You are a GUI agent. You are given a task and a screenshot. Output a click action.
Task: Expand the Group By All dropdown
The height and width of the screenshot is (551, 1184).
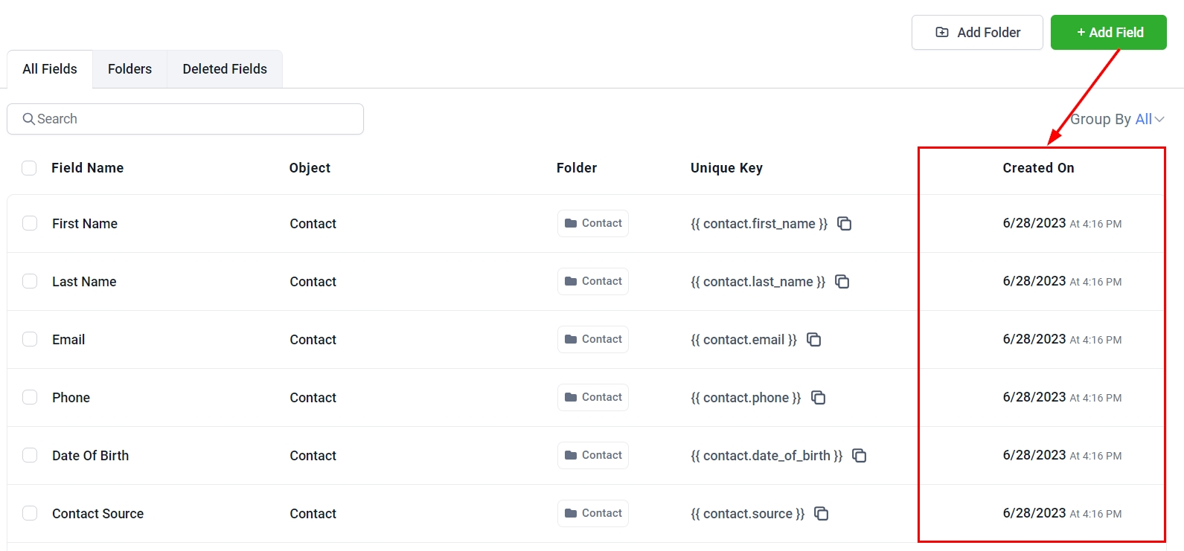click(1117, 119)
